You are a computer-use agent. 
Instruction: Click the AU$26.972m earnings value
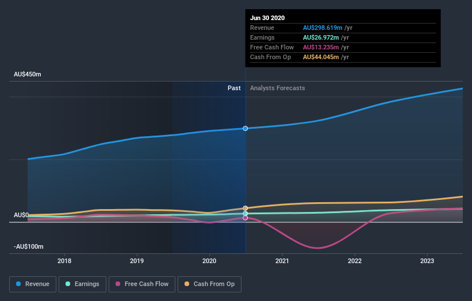pos(321,37)
